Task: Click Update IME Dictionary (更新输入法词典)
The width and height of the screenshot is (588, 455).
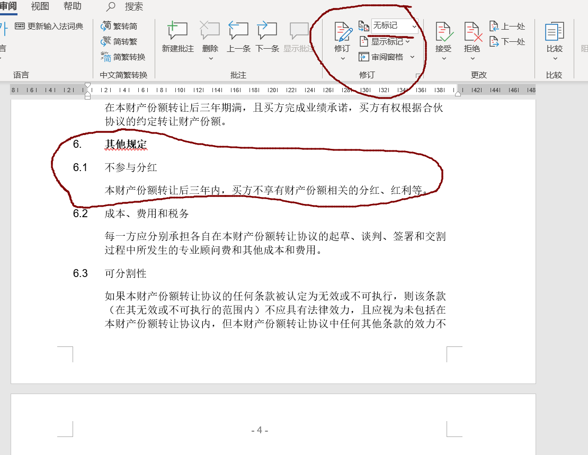Action: pos(49,26)
